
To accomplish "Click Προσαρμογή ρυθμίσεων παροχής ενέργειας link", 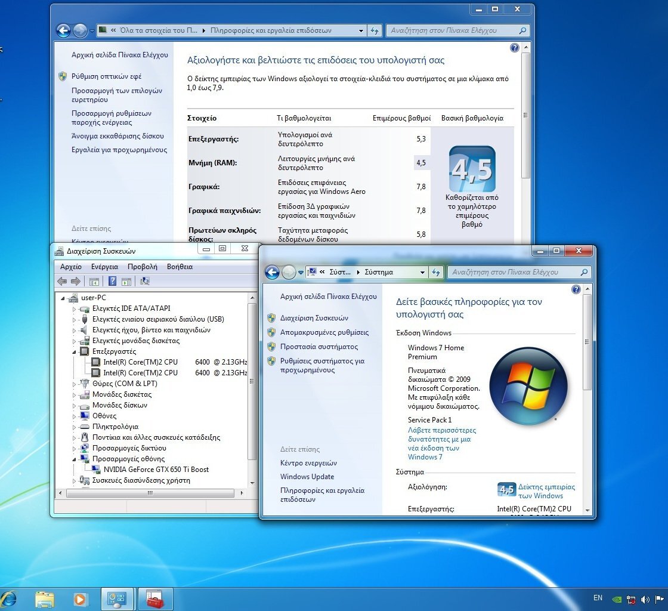I will coord(112,118).
